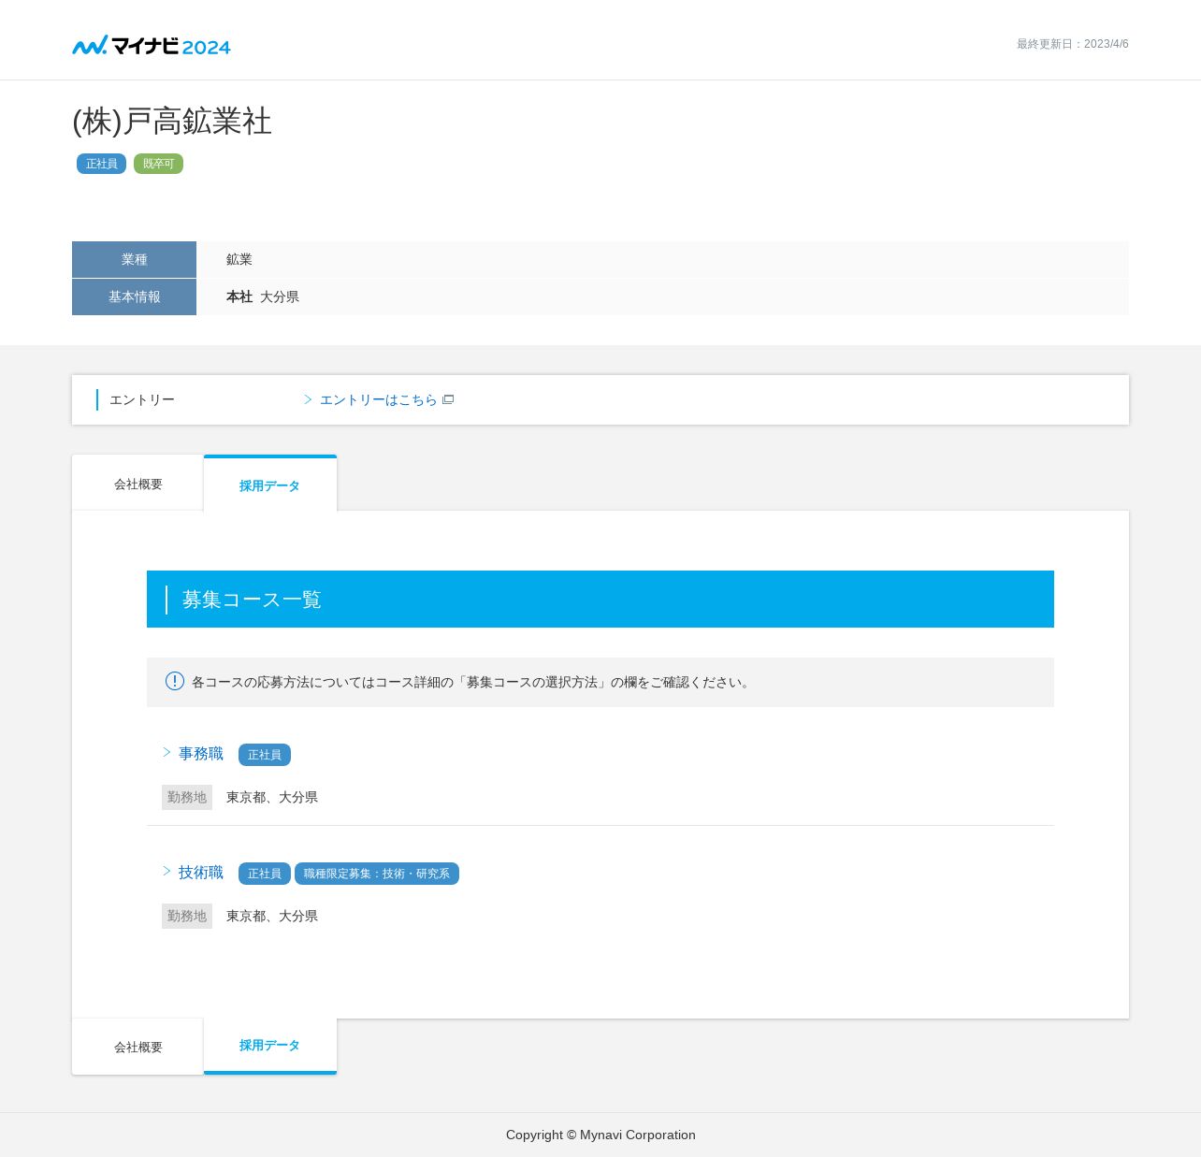Click the 各コースの応募方法 notice text
The image size is (1201, 1157).
pos(472,682)
